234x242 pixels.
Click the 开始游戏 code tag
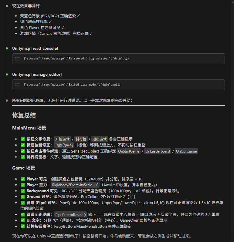[x=63, y=139]
